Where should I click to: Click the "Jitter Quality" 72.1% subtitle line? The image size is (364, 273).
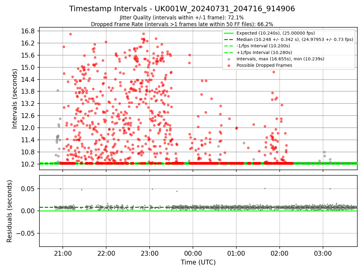[182, 18]
